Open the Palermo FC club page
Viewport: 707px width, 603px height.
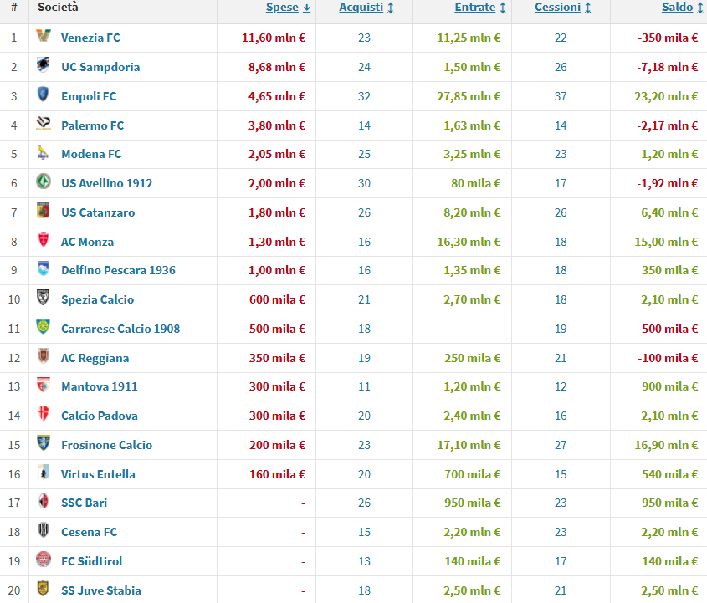(92, 125)
